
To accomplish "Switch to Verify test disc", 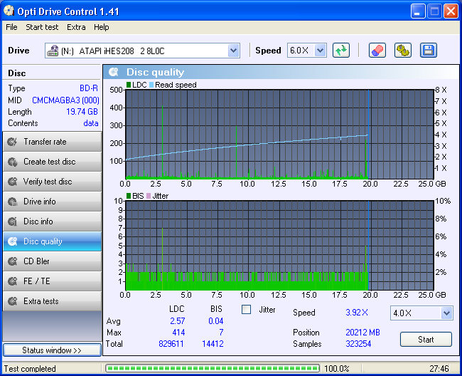I will 52,182.
